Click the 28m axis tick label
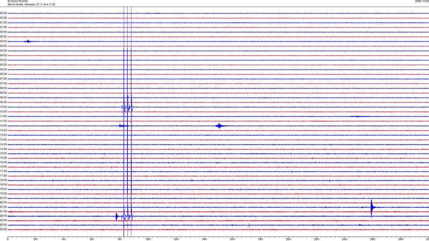The height and width of the screenshot is (241, 429). point(401,239)
